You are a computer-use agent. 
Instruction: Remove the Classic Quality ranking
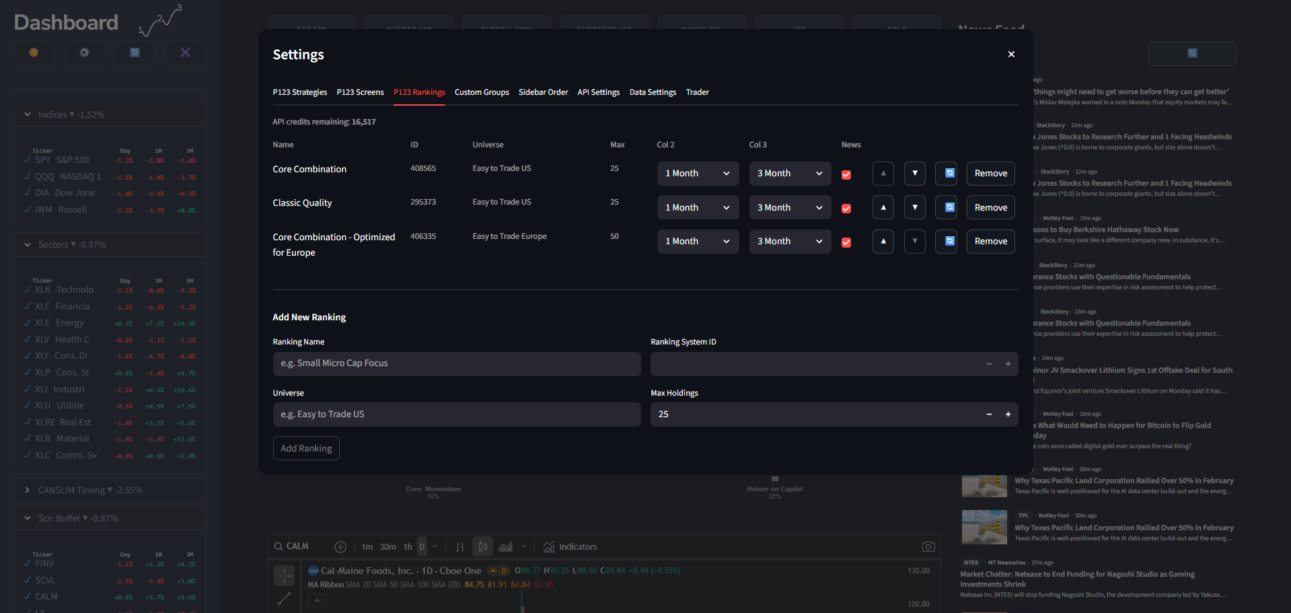tap(990, 207)
